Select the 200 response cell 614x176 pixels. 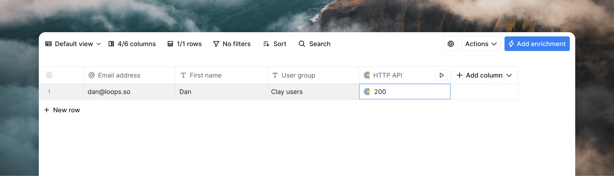(x=405, y=91)
